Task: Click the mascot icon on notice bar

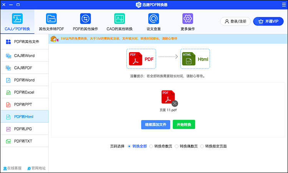Action: (55, 39)
